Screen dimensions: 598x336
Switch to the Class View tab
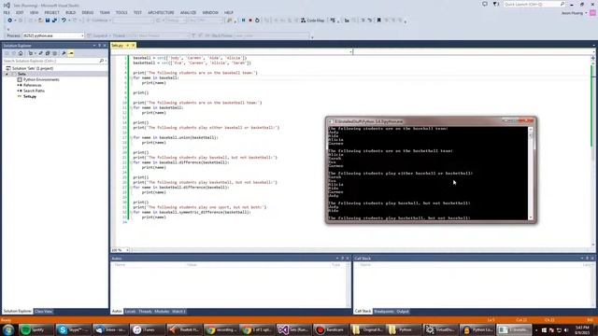pyautogui.click(x=44, y=311)
